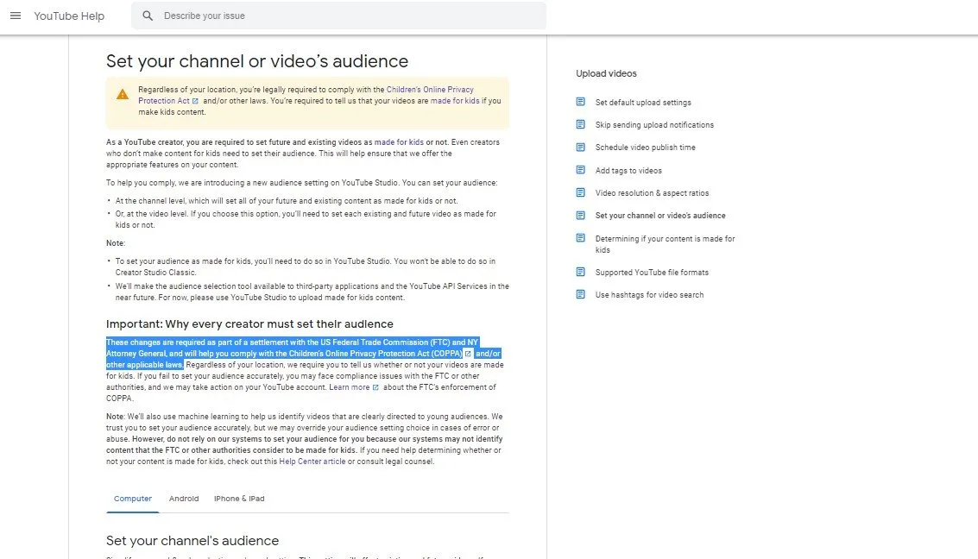This screenshot has height=559, width=978.
Task: Click article icon beside Skip sending upload notifications
Action: pyautogui.click(x=581, y=124)
